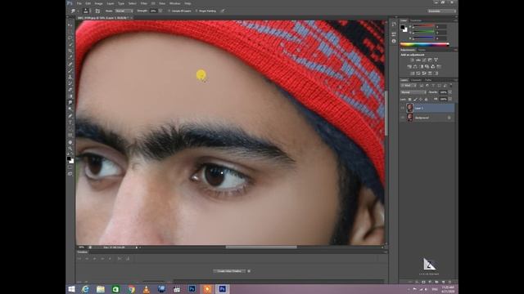Open the Kind layer filter dropdown
Image resolution: width=524 pixels, height=294 pixels.
click(409, 86)
